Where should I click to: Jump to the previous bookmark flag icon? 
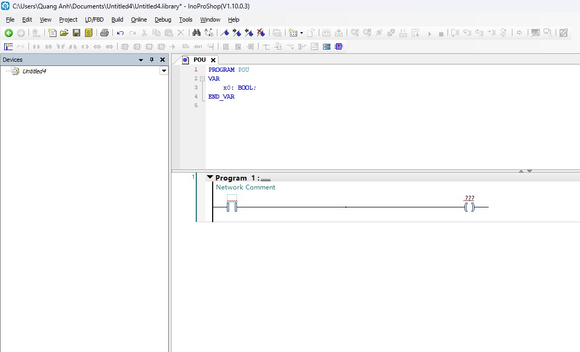coord(249,33)
